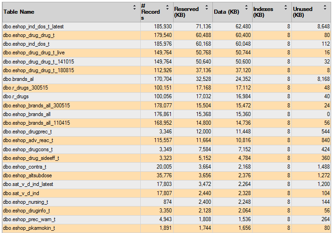Screen dimensions: 333x233
Task: Select the Table Name column header
Action: 71,12
